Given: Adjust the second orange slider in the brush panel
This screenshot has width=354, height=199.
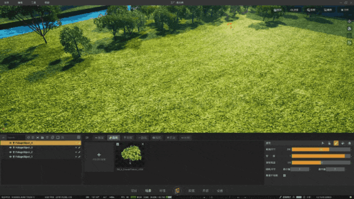Looking at the screenshot, I should point(321,156).
